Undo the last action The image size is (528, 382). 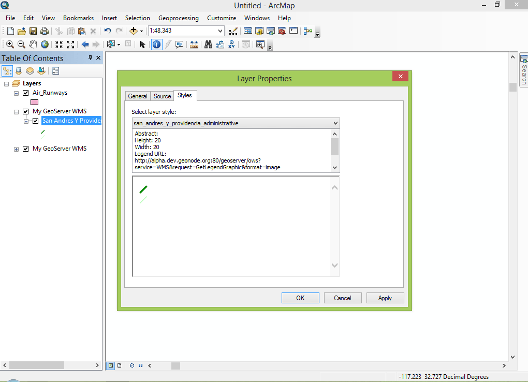[108, 31]
